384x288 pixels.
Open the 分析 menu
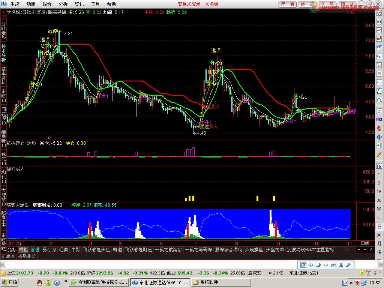coord(63,4)
